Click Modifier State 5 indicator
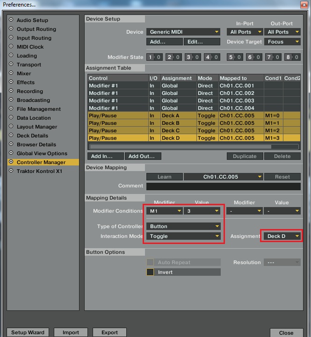 235,57
